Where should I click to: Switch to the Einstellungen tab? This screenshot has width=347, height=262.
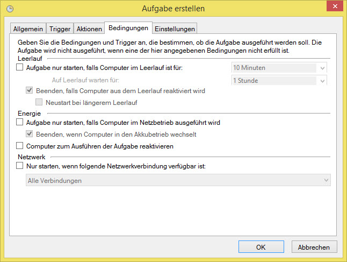(x=175, y=29)
